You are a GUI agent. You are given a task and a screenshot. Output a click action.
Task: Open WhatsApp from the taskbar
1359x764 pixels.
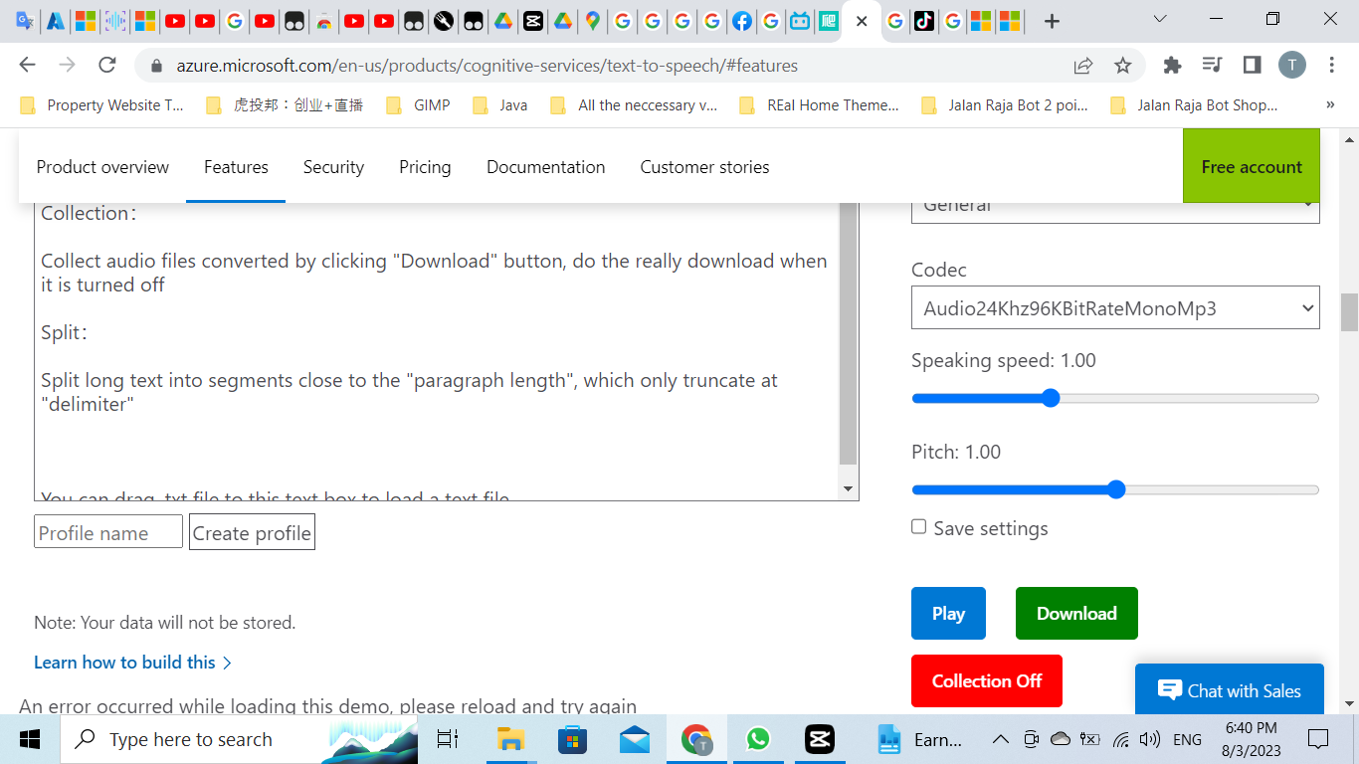tap(759, 739)
